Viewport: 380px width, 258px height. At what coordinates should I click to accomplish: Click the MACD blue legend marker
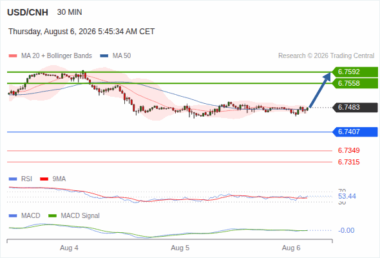coord(13,216)
